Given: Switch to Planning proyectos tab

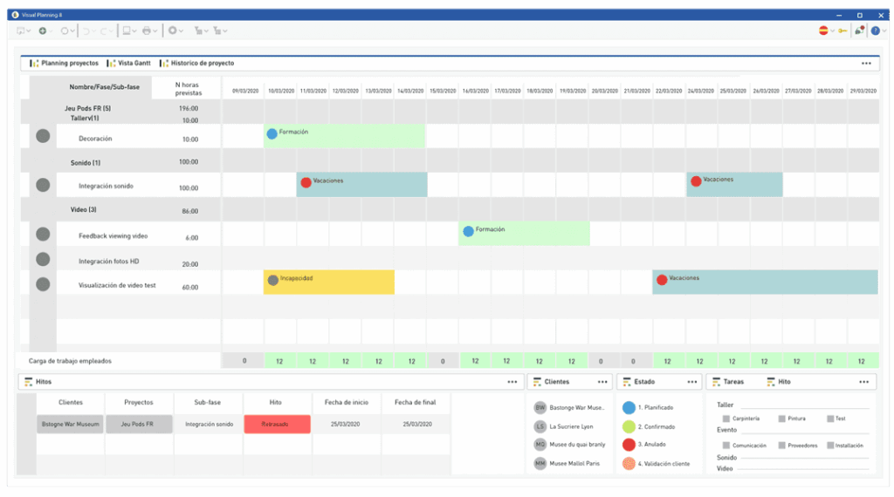Looking at the screenshot, I should pos(64,63).
